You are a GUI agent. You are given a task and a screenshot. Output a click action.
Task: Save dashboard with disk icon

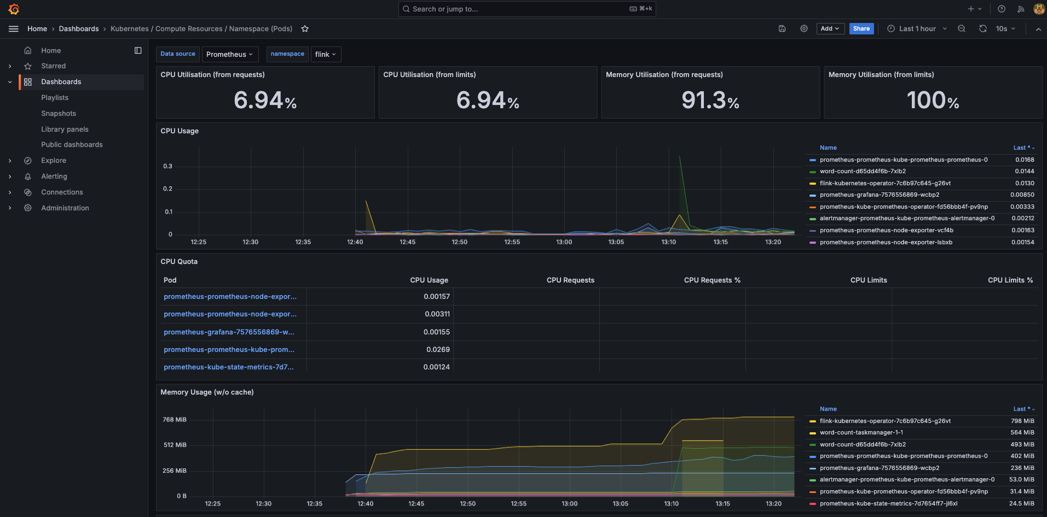(782, 29)
